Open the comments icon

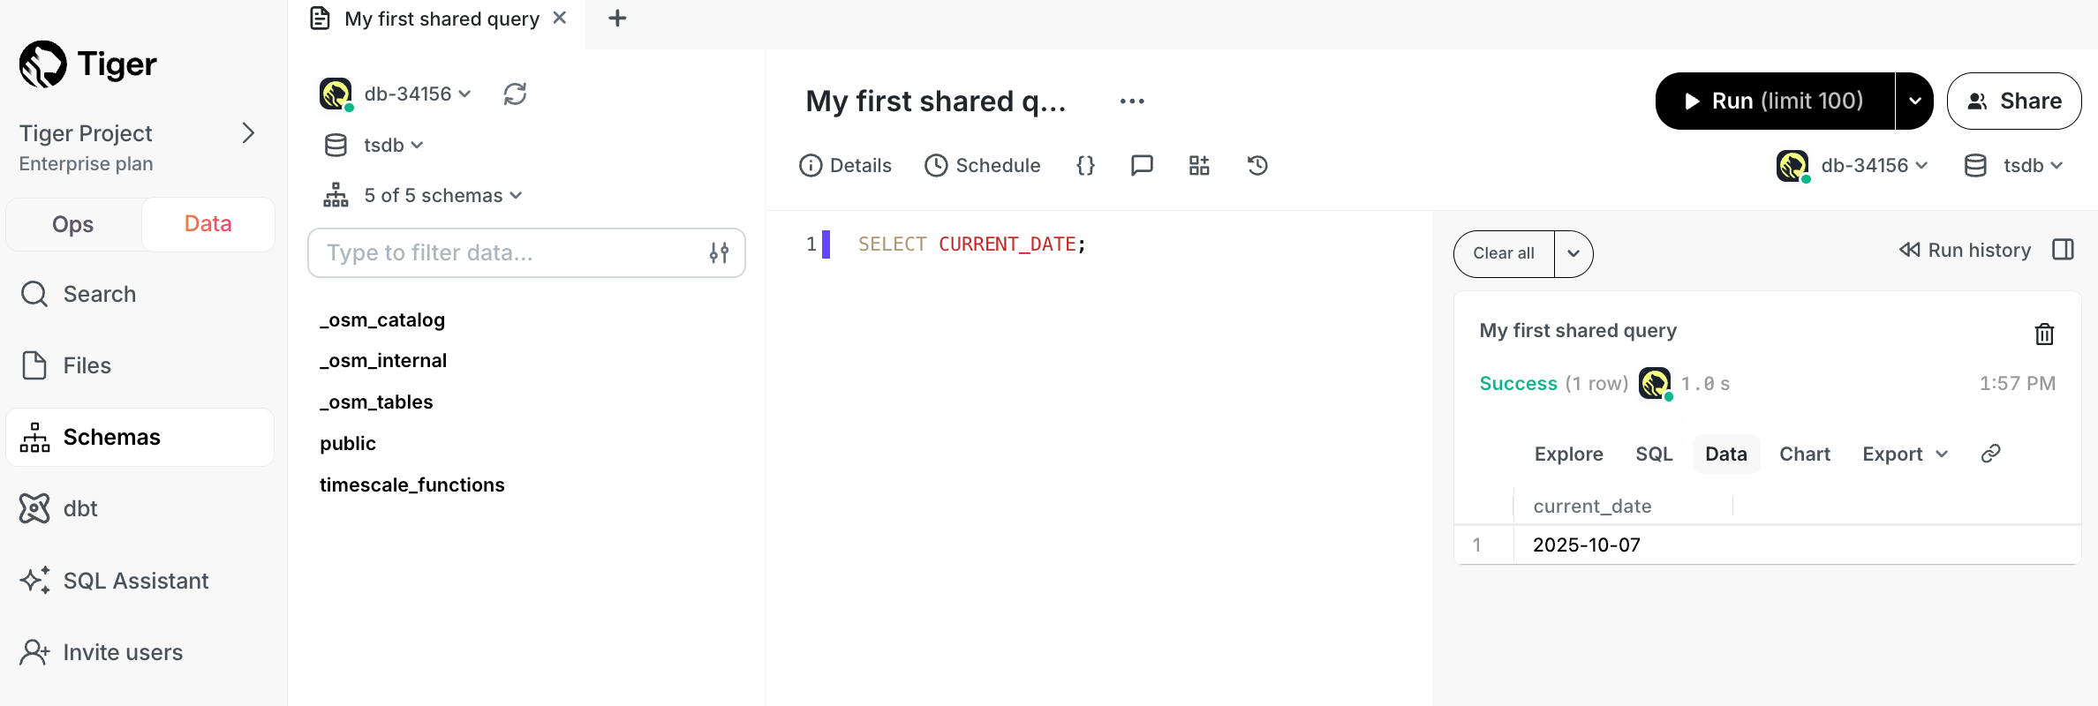click(x=1142, y=165)
